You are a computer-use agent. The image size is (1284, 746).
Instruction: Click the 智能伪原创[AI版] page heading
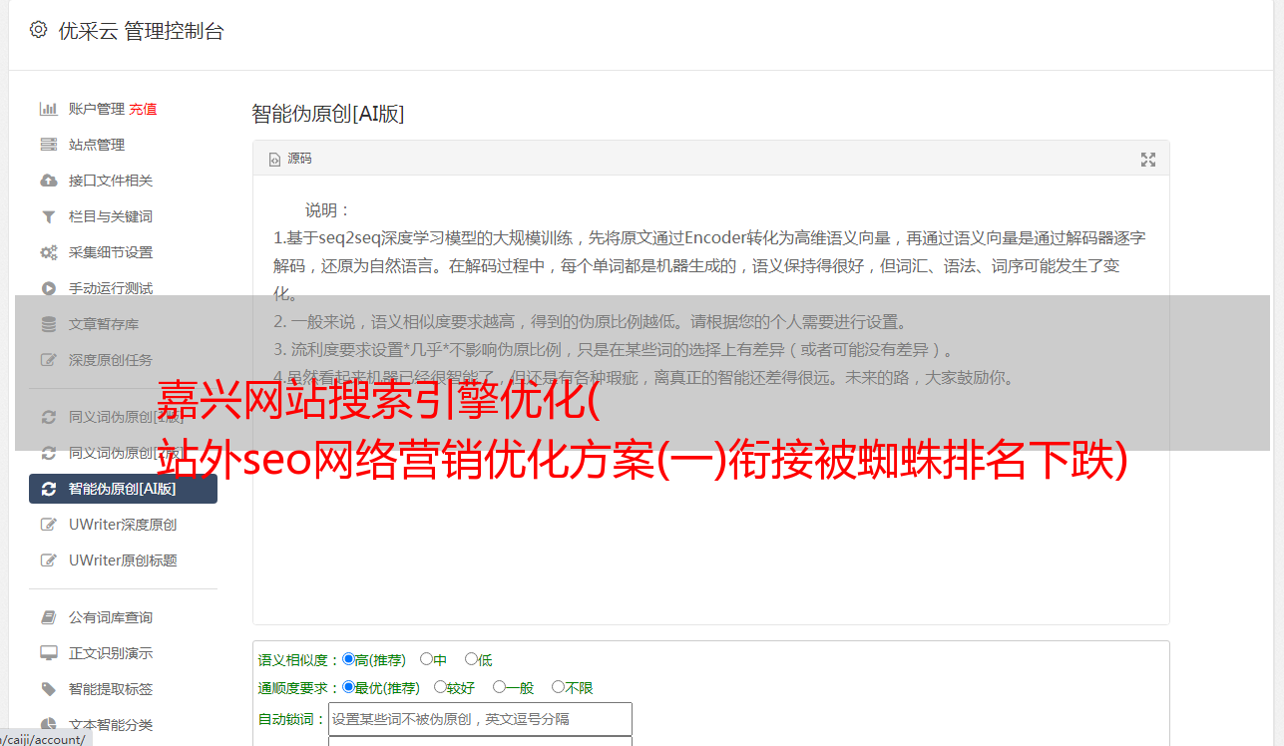click(x=328, y=114)
